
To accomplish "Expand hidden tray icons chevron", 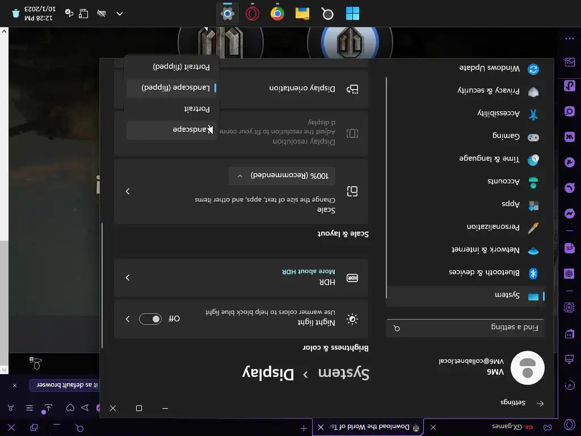I will 119,14.
